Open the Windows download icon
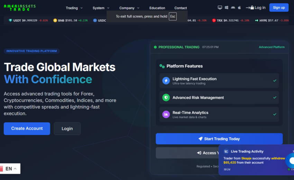 click(x=227, y=8)
